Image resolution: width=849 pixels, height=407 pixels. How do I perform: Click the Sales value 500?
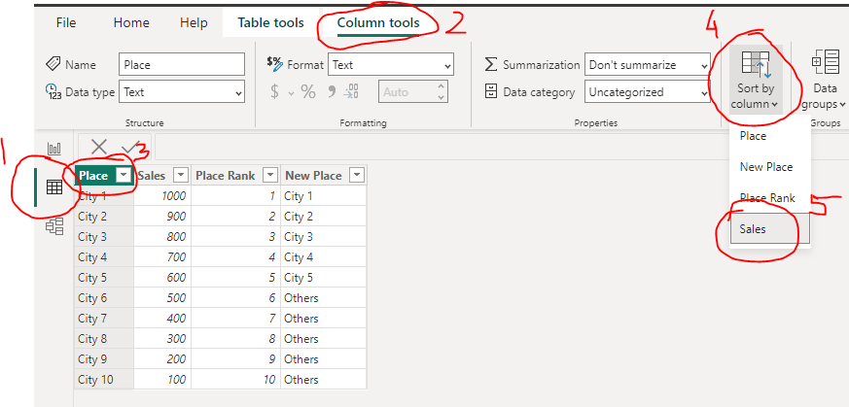pos(177,298)
